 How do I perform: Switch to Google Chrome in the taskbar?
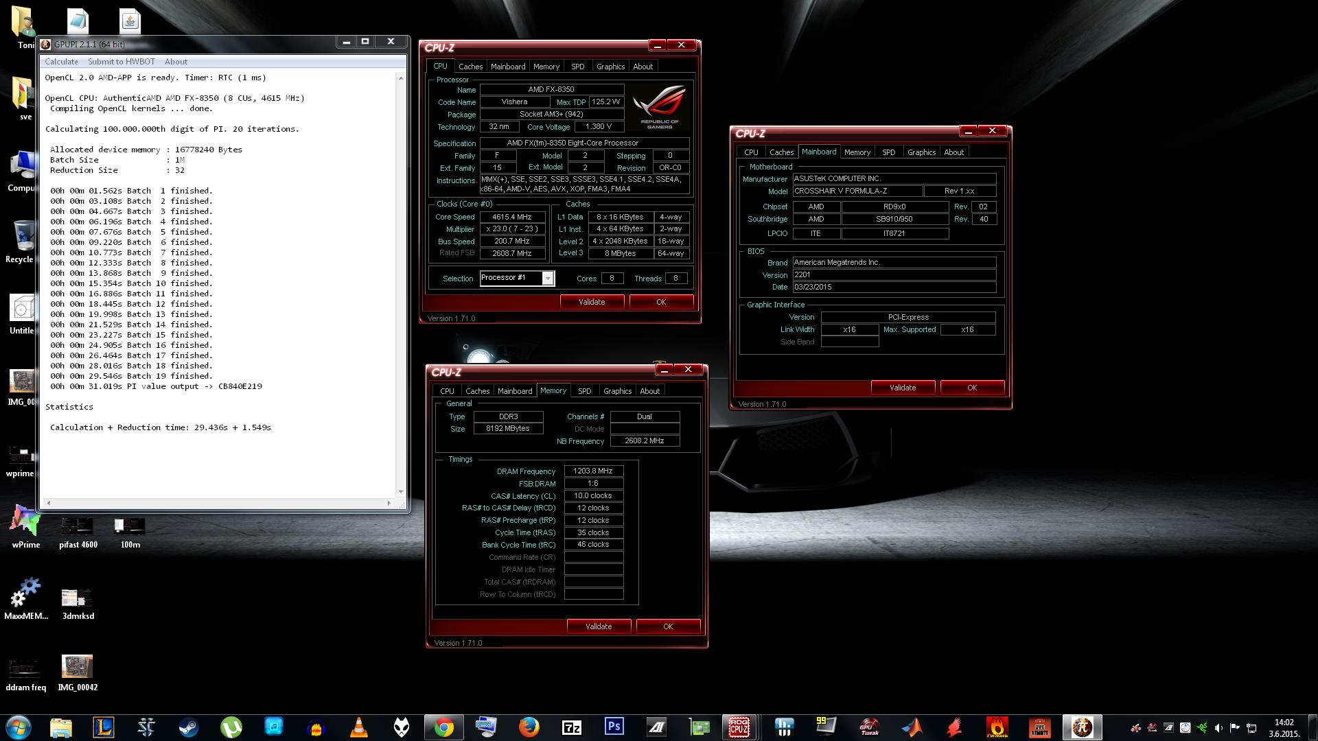[444, 727]
